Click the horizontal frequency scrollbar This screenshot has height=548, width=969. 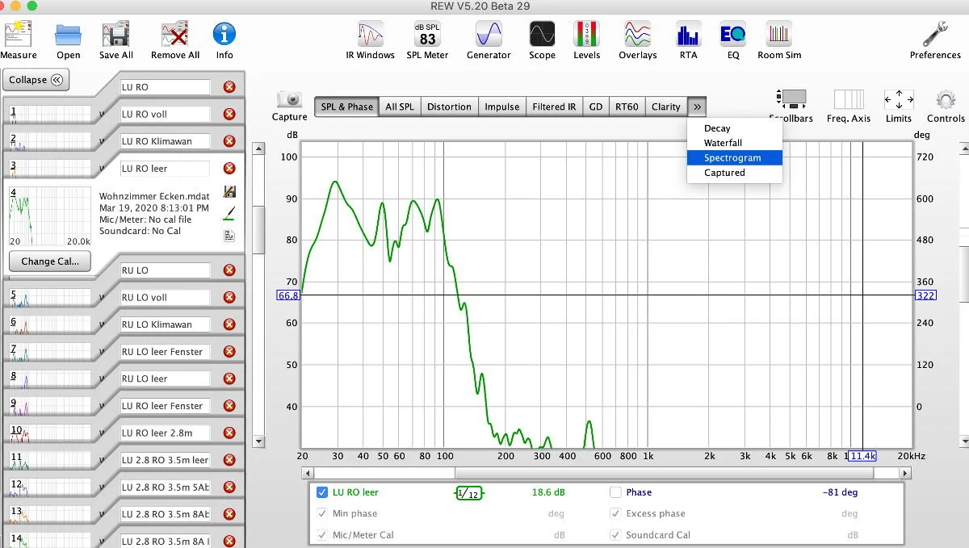coord(606,473)
